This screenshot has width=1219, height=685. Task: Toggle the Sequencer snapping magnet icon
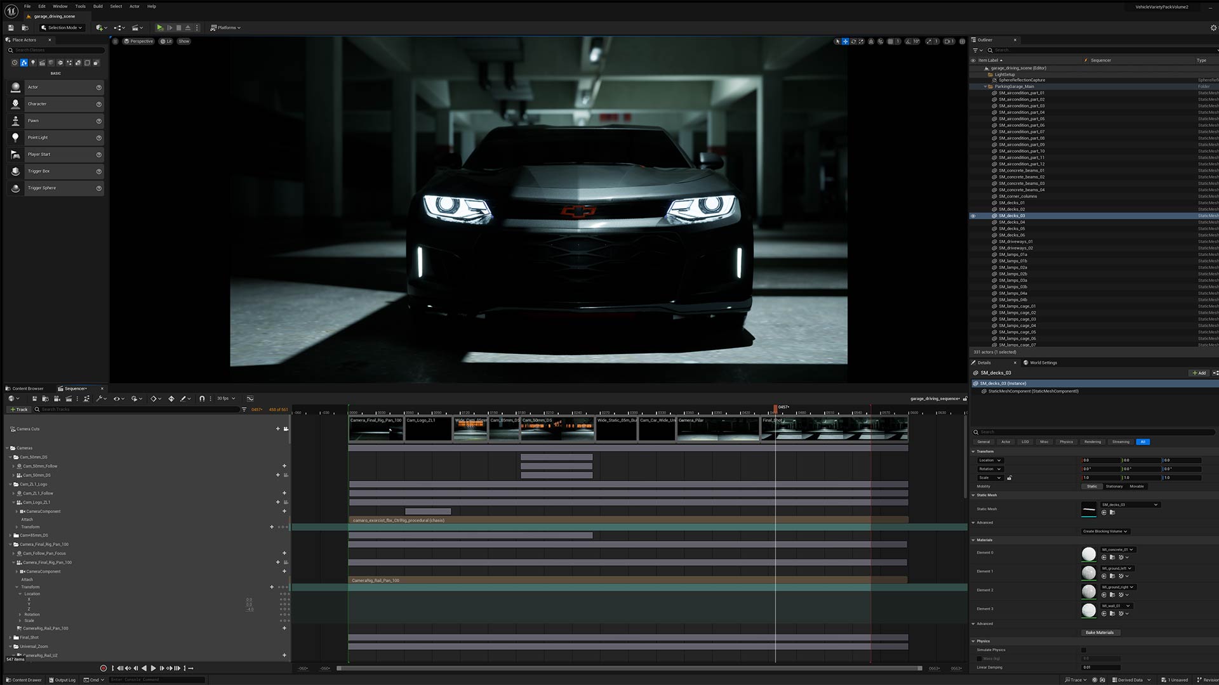pos(202,398)
